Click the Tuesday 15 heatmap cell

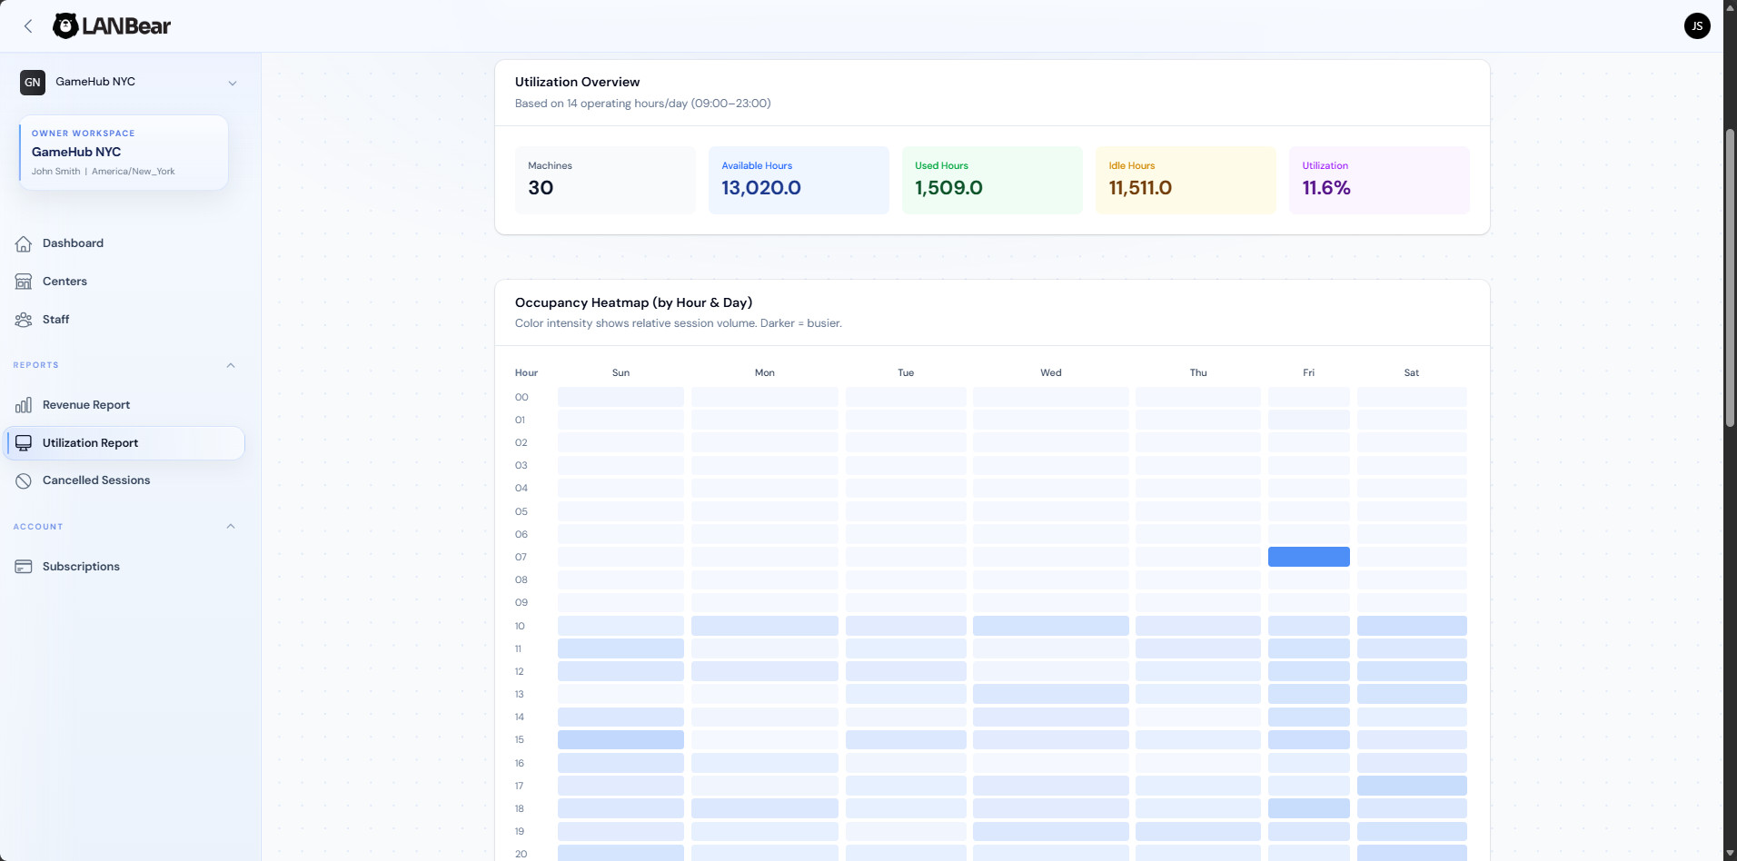[906, 739]
